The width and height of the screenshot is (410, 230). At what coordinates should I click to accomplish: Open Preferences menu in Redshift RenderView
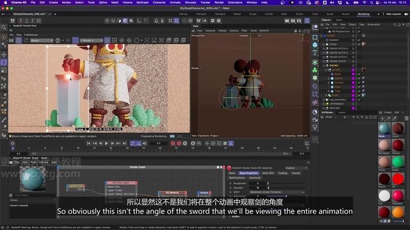31,34
